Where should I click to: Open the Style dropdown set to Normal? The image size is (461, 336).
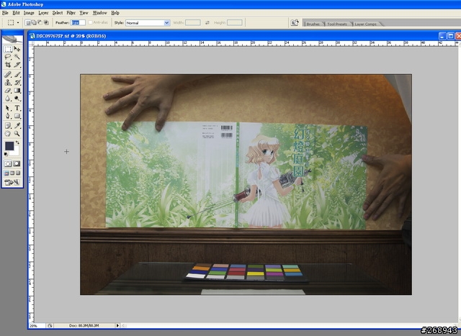tap(148, 22)
